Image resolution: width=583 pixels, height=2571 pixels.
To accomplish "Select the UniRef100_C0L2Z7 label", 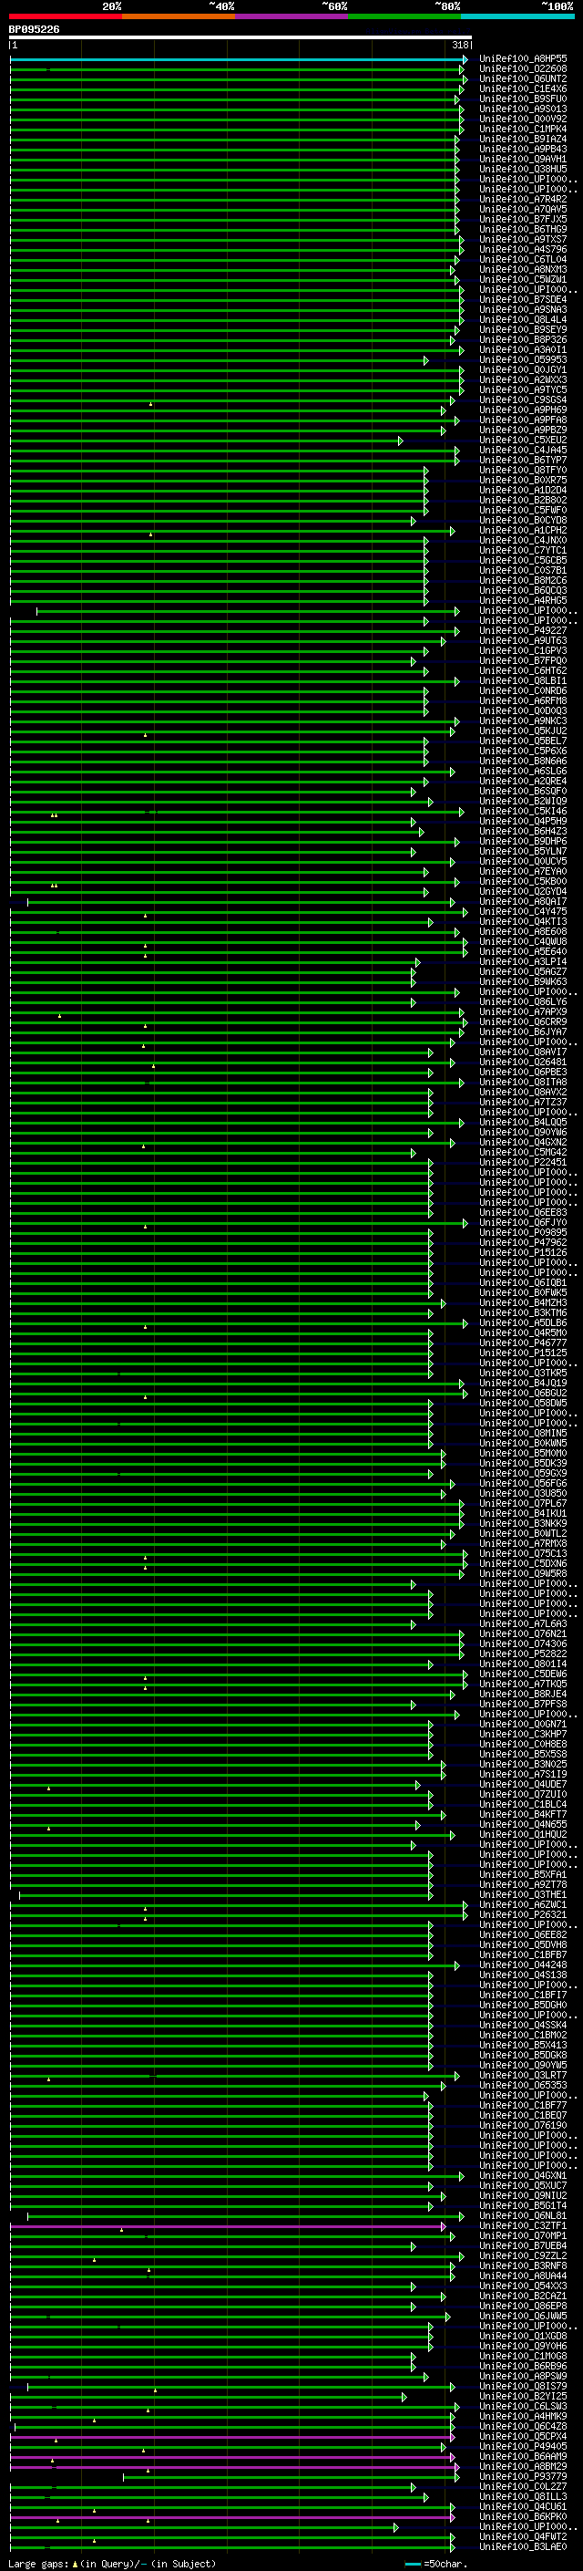I will point(523,2488).
